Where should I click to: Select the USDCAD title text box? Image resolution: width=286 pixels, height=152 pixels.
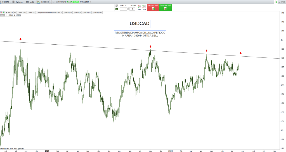pos(140,24)
